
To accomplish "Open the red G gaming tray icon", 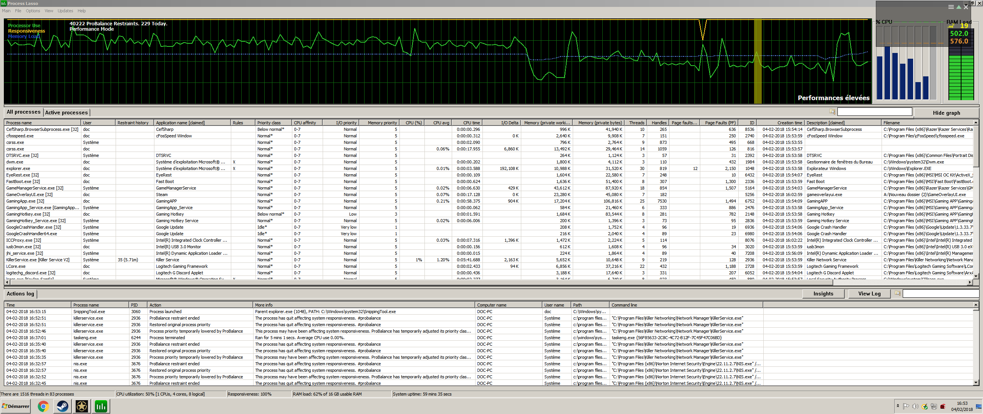I will point(943,406).
